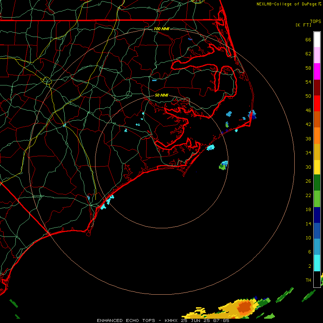The height and width of the screenshot is (323, 323).
Task: Click the [K FT] units label
Action: pyautogui.click(x=303, y=25)
